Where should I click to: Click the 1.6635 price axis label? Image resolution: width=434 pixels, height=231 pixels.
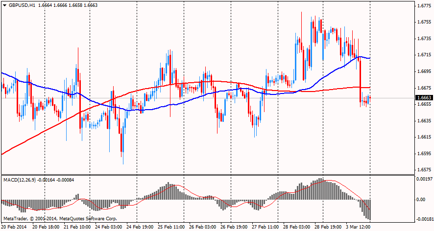pos(424,121)
